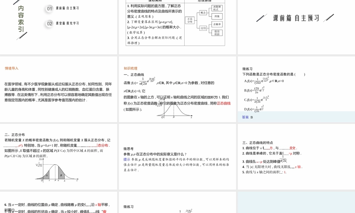Select answer option C.f(x) formula
The image size is (355, 213).
(257, 99)
